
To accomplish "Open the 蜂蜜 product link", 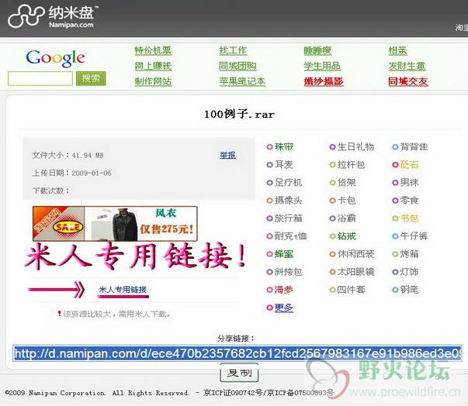I will tap(284, 254).
